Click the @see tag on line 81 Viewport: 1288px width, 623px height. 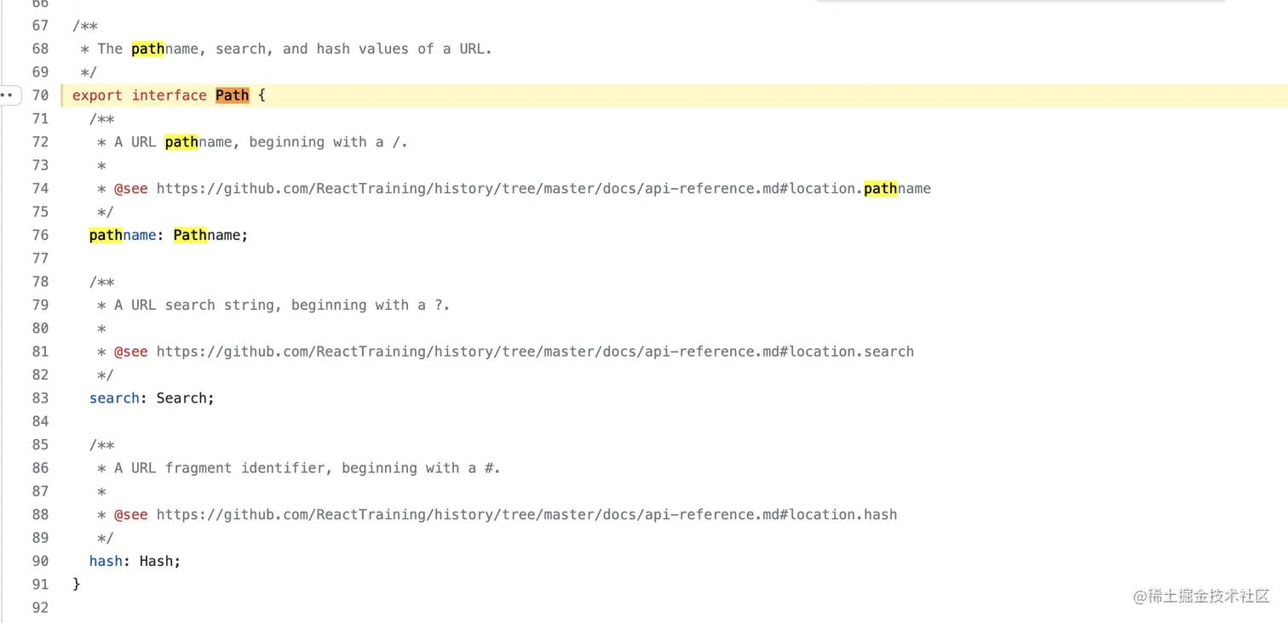(131, 352)
